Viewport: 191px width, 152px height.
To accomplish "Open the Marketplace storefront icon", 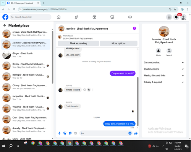I will (x=112, y=17).
